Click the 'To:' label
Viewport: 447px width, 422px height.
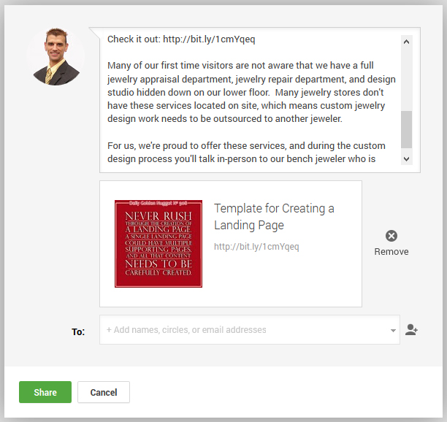[x=78, y=331]
